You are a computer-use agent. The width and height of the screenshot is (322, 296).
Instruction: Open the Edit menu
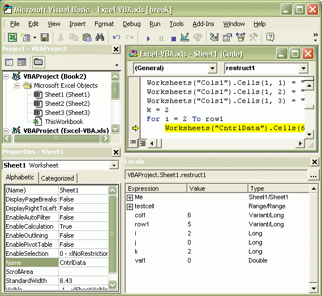click(33, 24)
